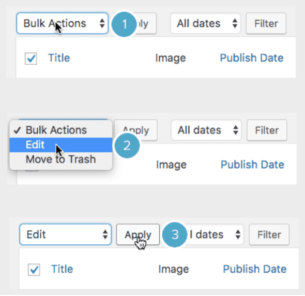
Task: Click the Image column header in step 2
Action: tap(171, 165)
